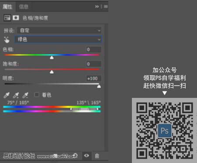Click the top rainbow color strip
Screen dimensions: 197x163
(52, 107)
